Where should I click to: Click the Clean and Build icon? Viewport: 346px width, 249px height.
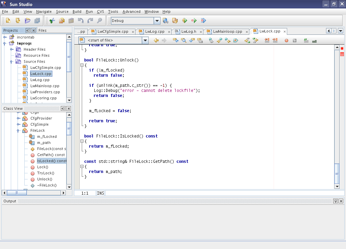pos(175,21)
